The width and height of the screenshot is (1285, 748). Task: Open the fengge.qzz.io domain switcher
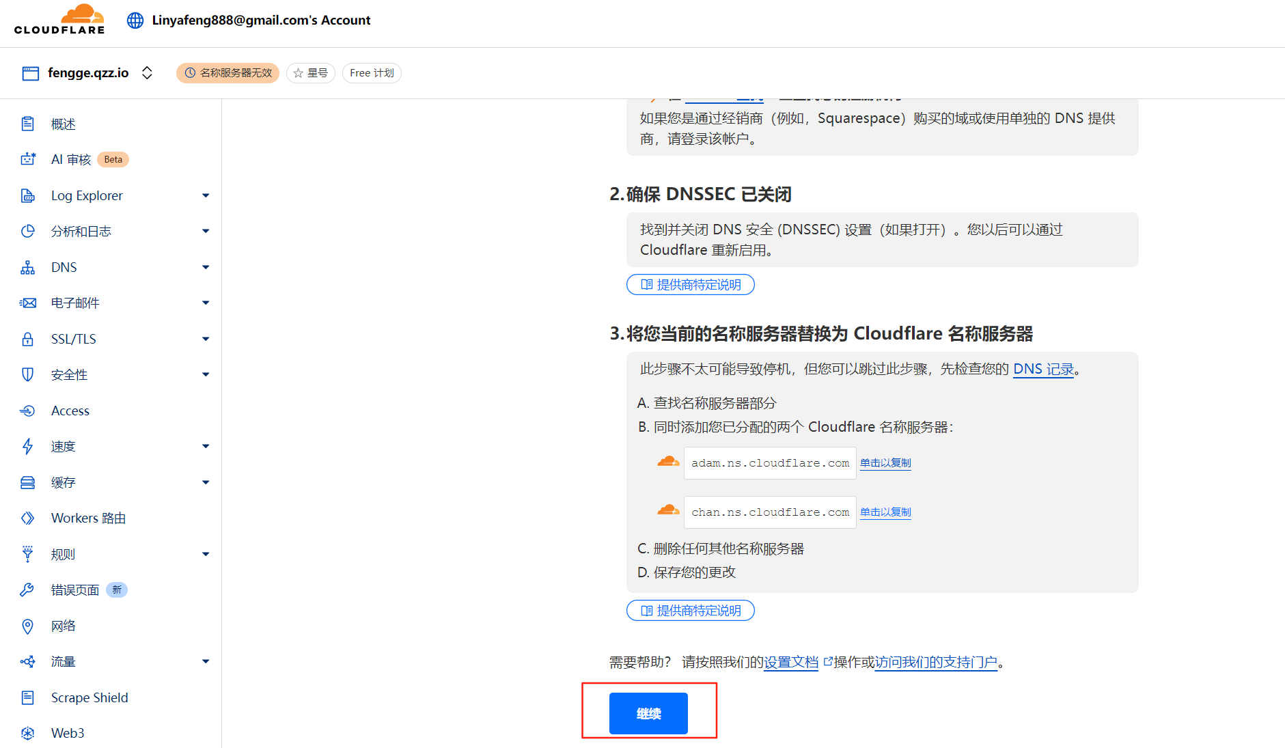pos(147,72)
